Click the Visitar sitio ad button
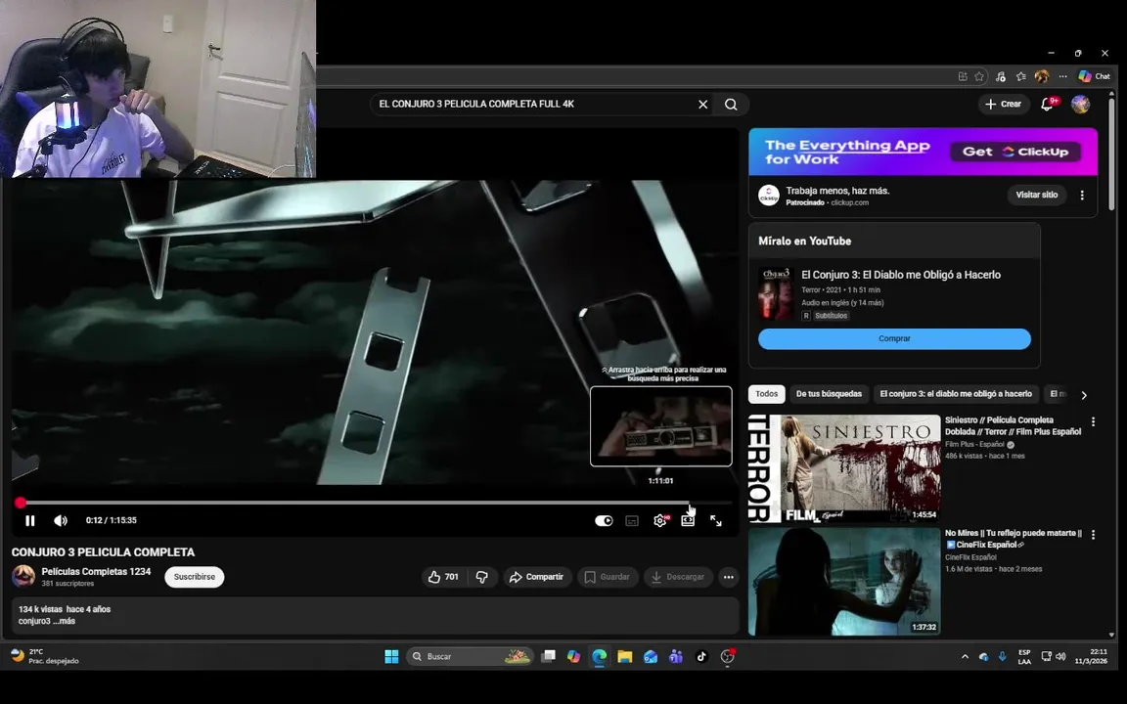 [x=1036, y=195]
